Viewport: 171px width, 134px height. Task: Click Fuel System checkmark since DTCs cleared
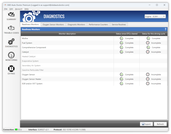pyautogui.click(x=122, y=43)
